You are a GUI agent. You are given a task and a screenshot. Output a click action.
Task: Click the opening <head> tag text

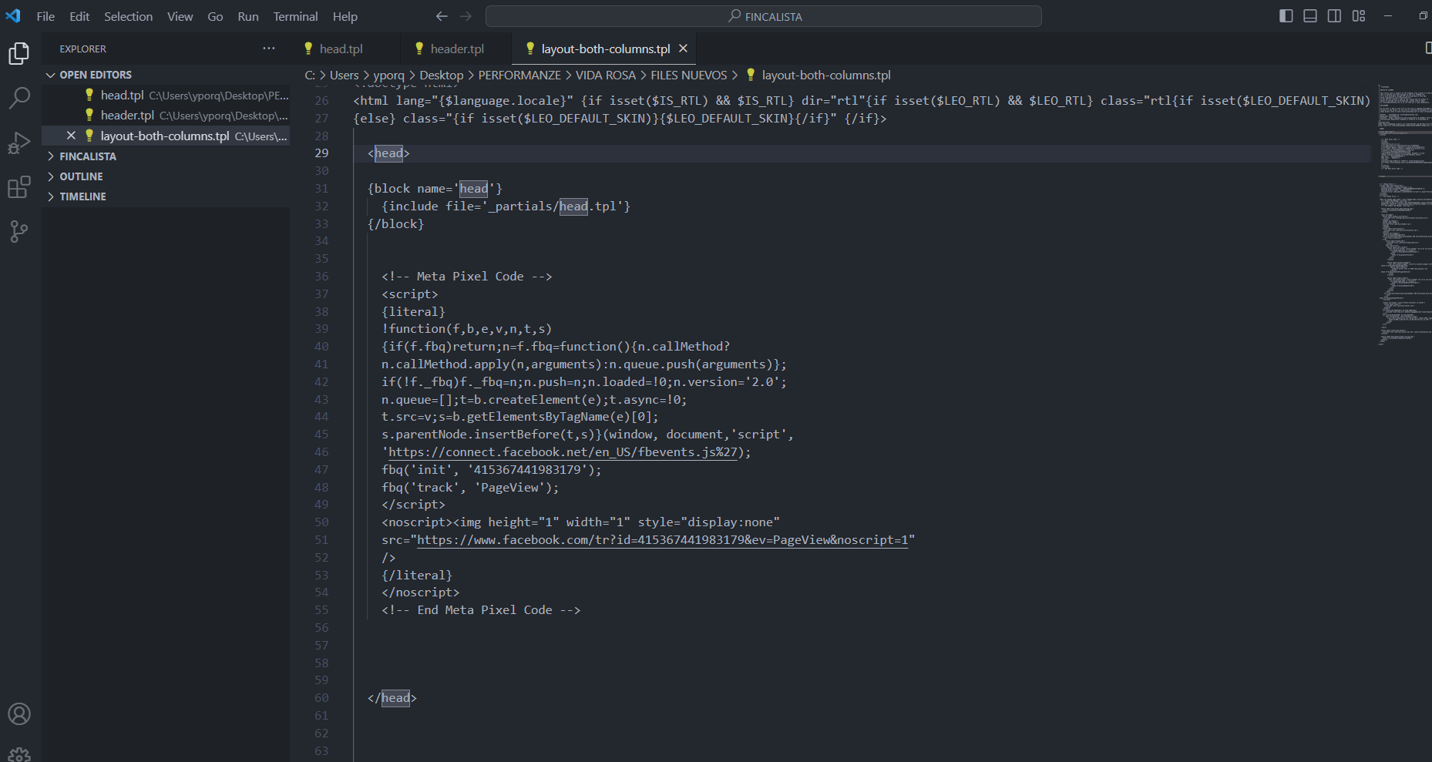coord(388,153)
